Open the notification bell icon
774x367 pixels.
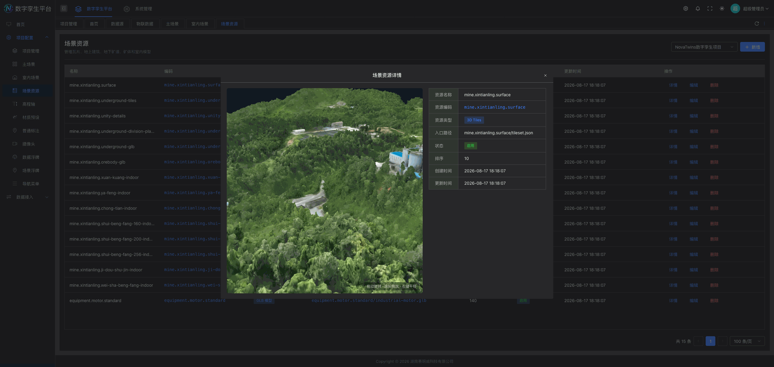click(698, 8)
